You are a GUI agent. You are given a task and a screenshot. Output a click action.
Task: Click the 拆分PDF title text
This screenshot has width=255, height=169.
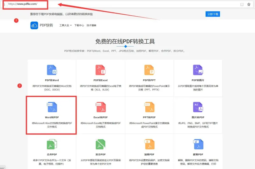(100, 154)
